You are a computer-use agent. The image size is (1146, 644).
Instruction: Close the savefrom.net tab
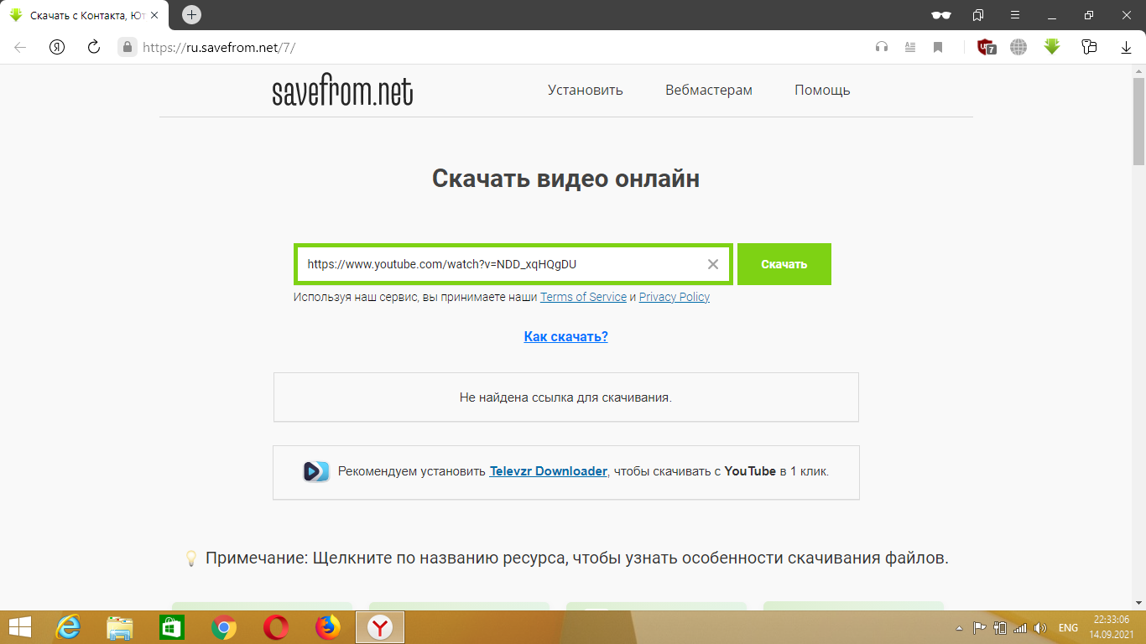click(x=154, y=15)
